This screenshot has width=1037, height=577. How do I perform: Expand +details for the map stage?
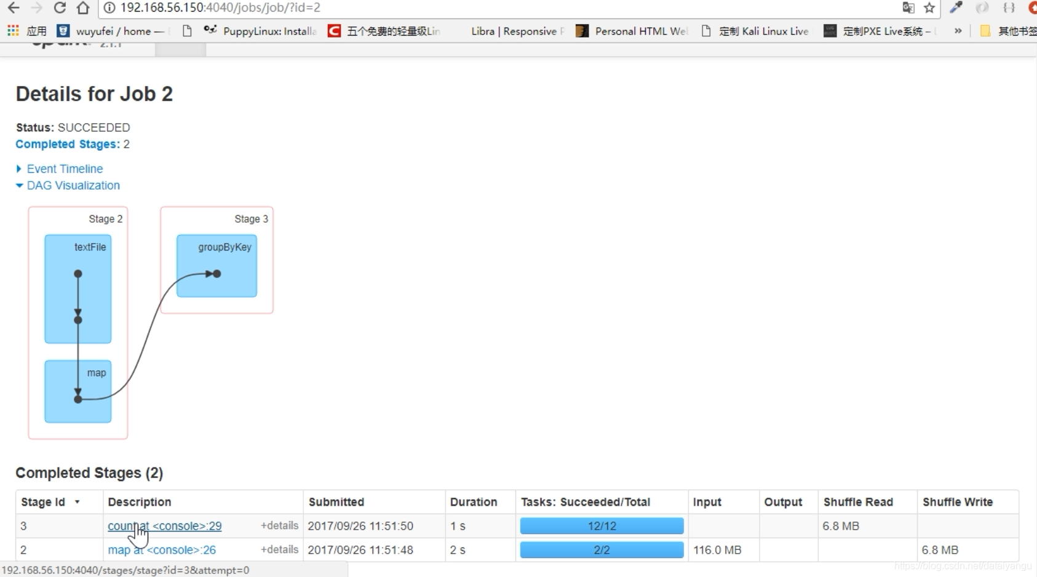[x=279, y=549]
